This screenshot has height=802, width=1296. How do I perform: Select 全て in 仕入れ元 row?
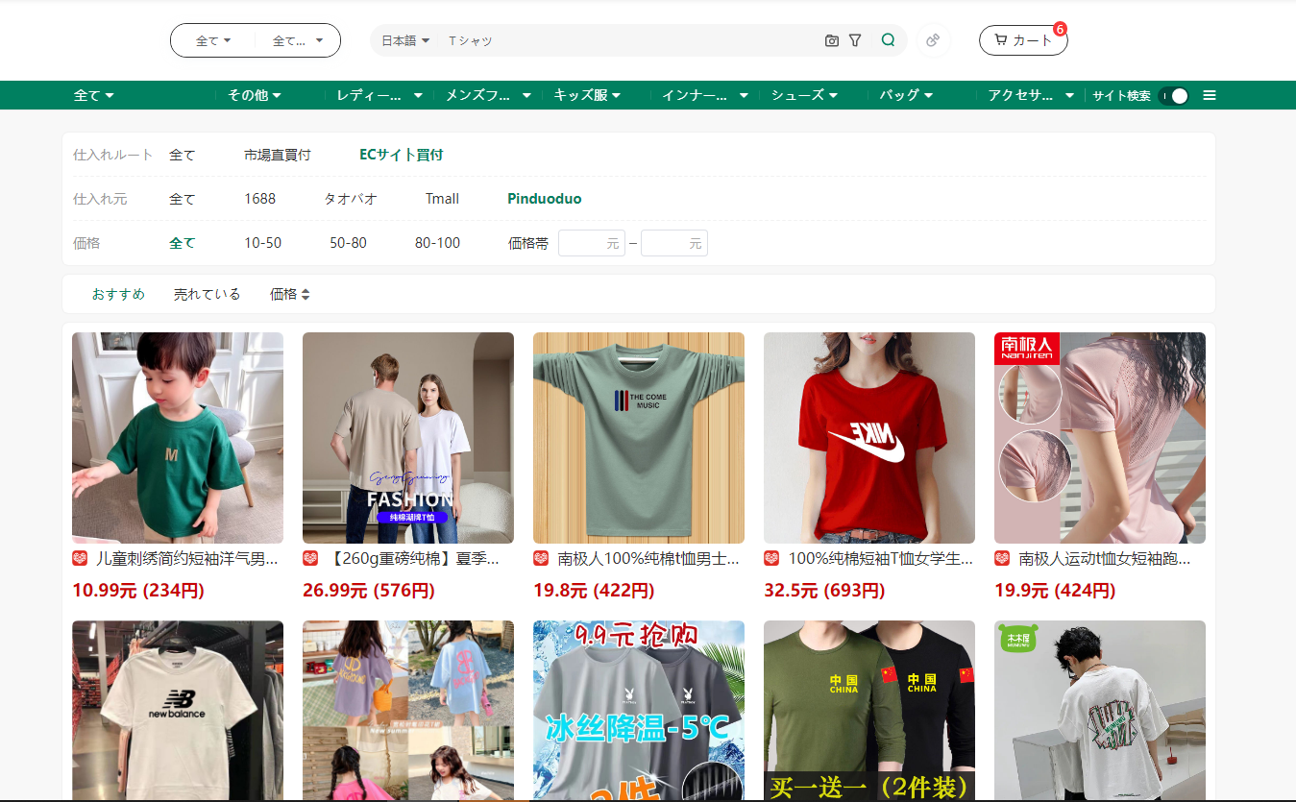pos(183,199)
